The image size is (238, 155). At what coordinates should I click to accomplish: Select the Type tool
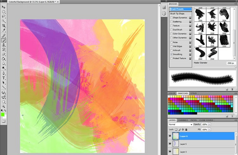pos(4,78)
